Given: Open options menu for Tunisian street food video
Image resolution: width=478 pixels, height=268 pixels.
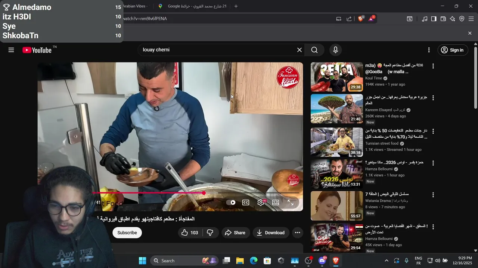Looking at the screenshot, I should click(433, 131).
